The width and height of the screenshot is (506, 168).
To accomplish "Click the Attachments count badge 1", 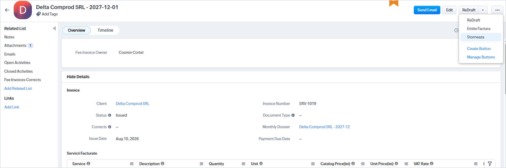I will point(30,46).
